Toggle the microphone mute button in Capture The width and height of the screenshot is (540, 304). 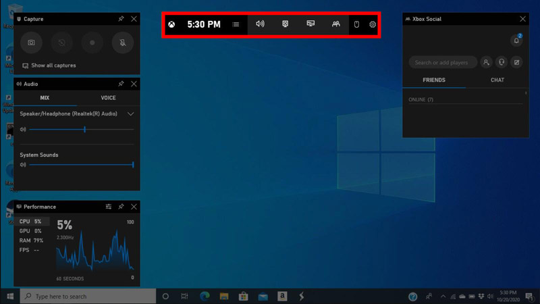click(123, 43)
